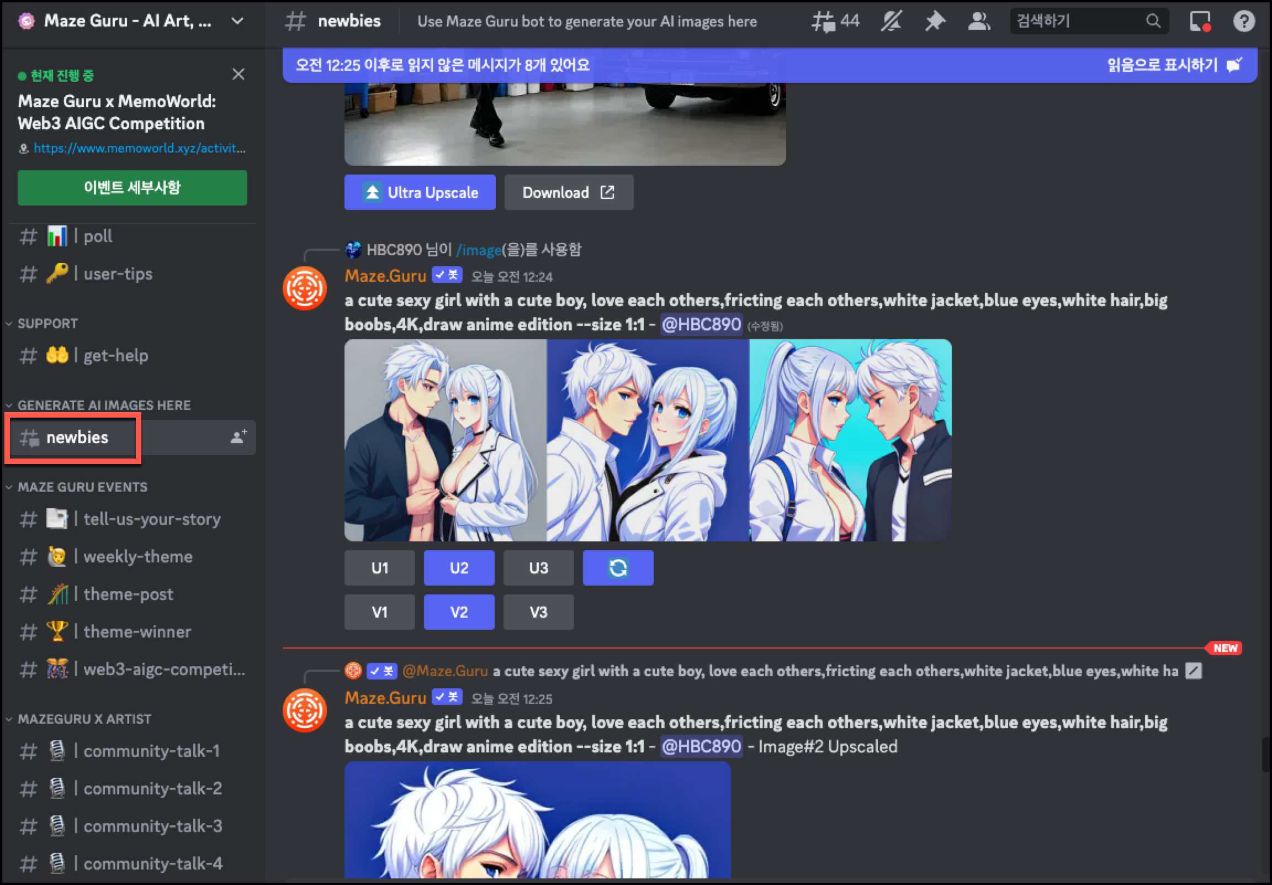The width and height of the screenshot is (1272, 885).
Task: Collapse the SUPPORT category
Action: [x=46, y=323]
